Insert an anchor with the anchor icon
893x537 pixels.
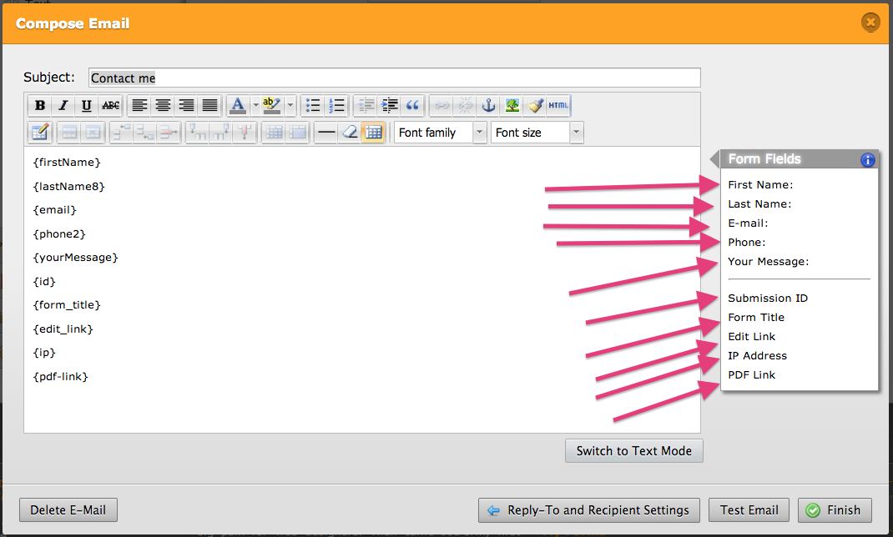(x=489, y=106)
